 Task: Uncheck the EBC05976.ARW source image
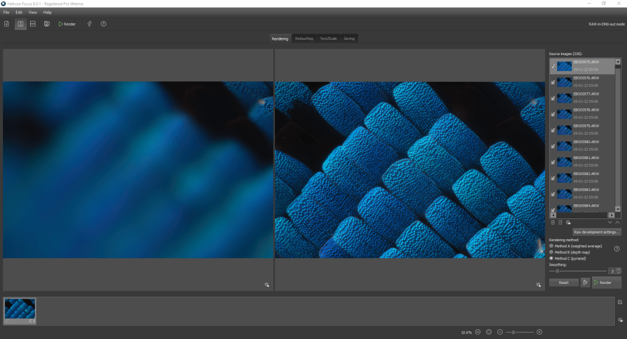[x=554, y=82]
